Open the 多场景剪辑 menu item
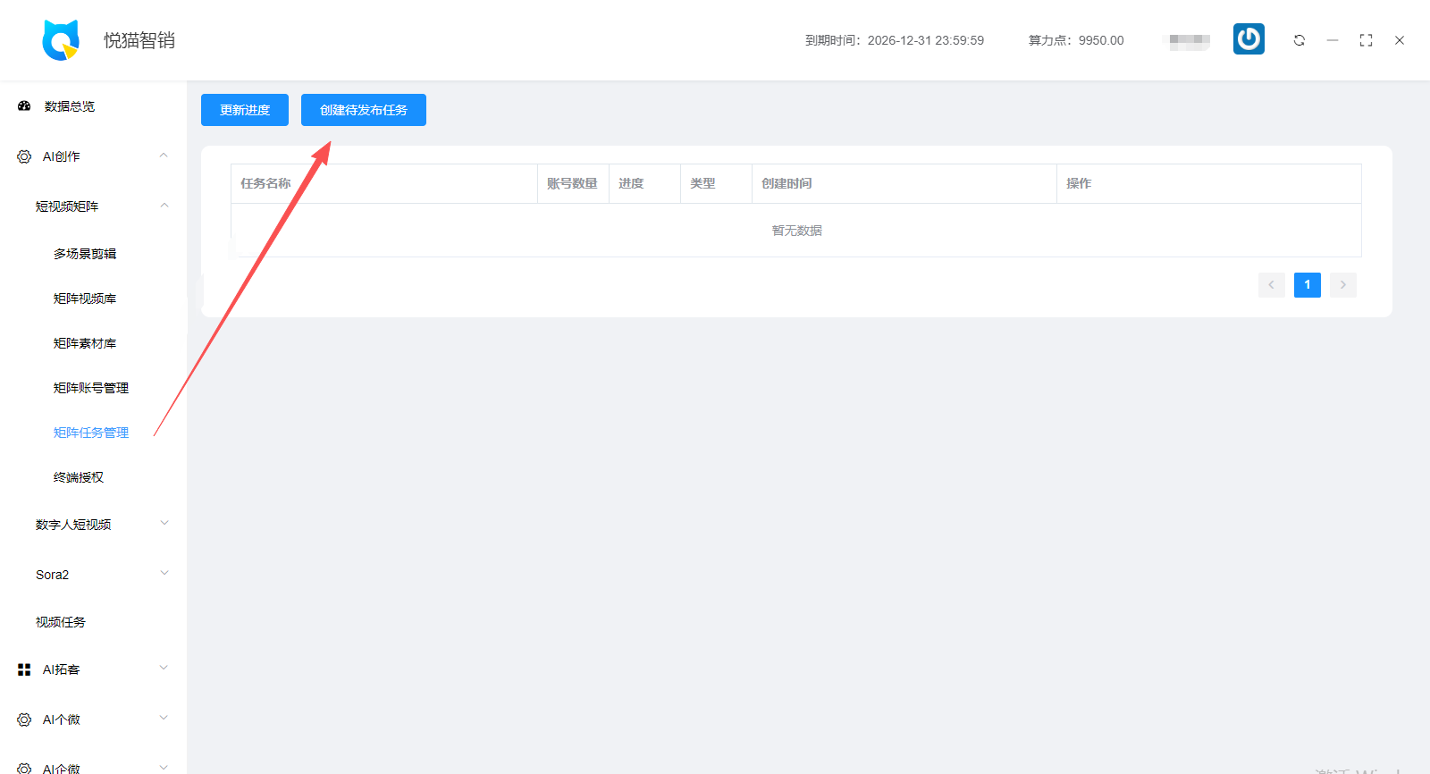 tap(85, 254)
